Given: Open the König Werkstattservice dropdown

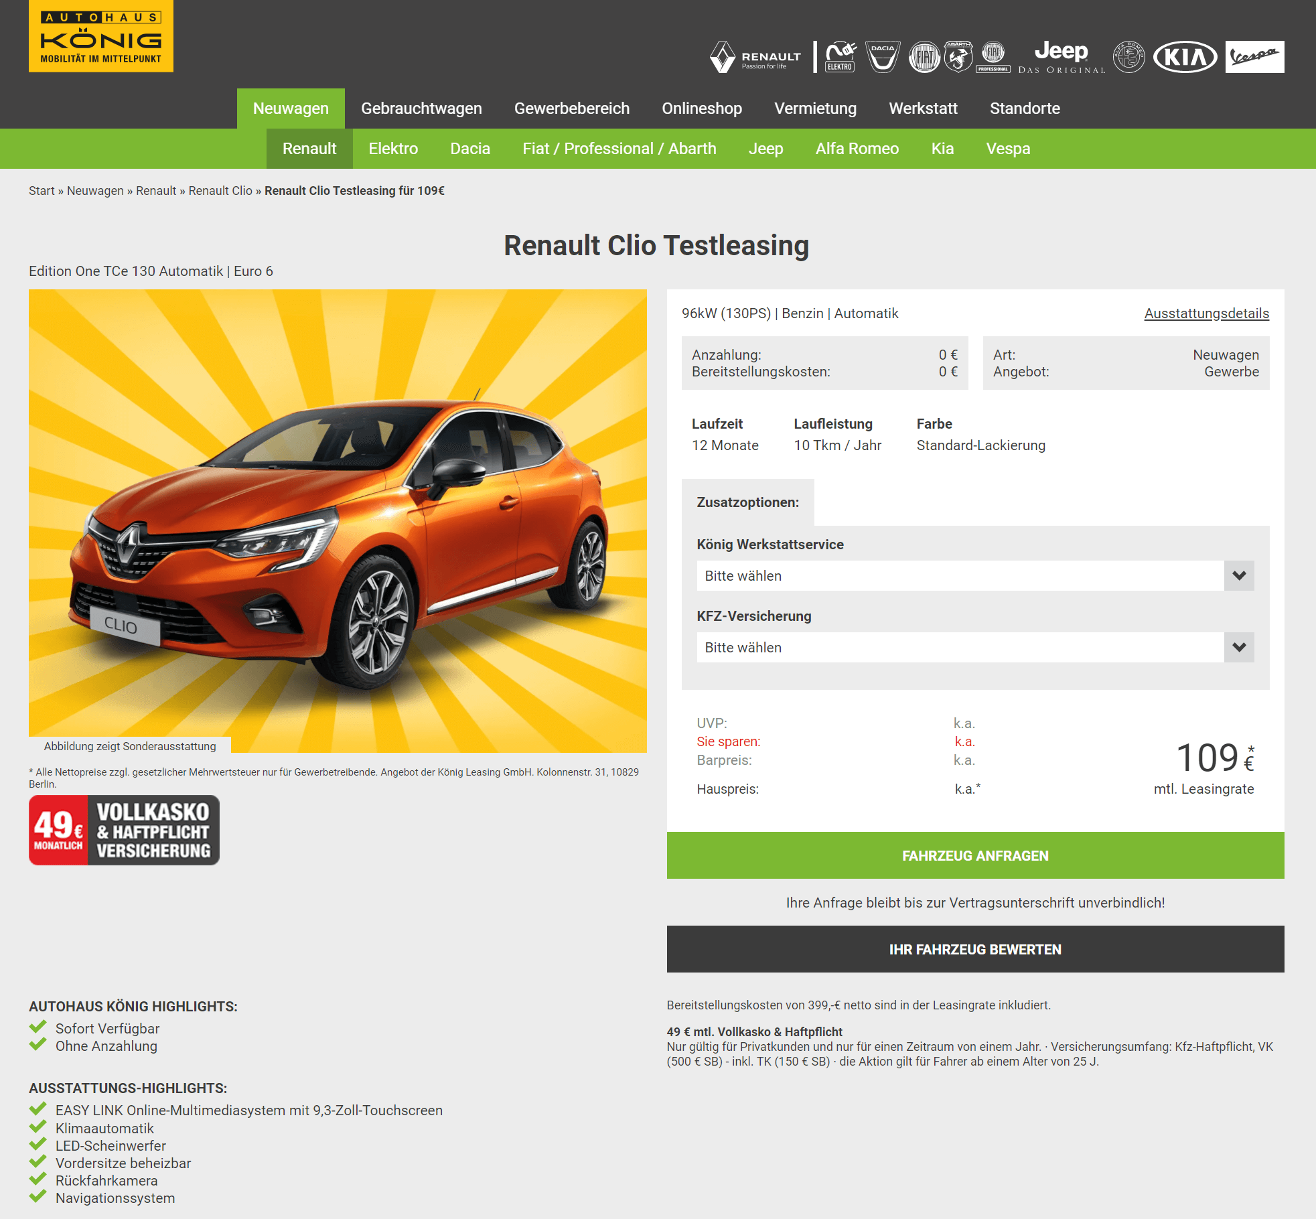Looking at the screenshot, I should coord(975,576).
